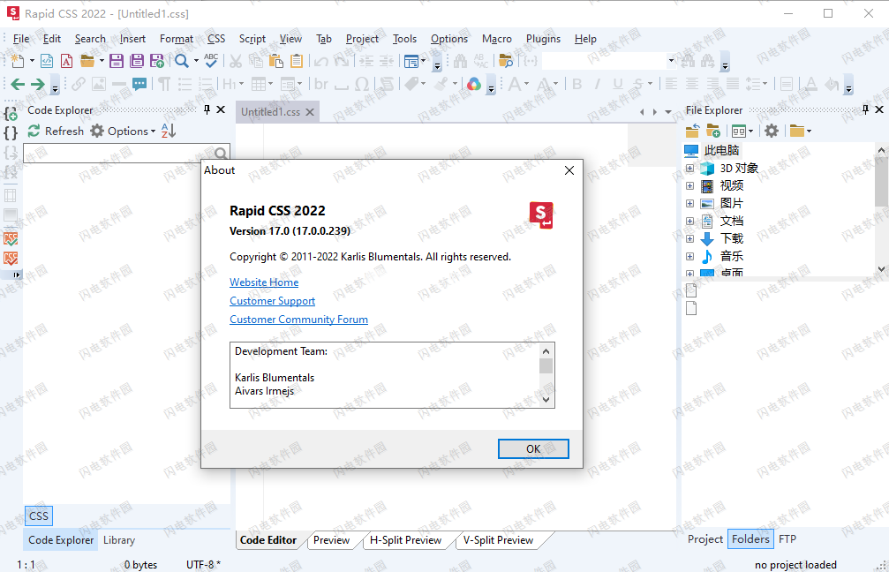
Task: Switch to the H-Split Preview tab
Action: click(x=405, y=540)
